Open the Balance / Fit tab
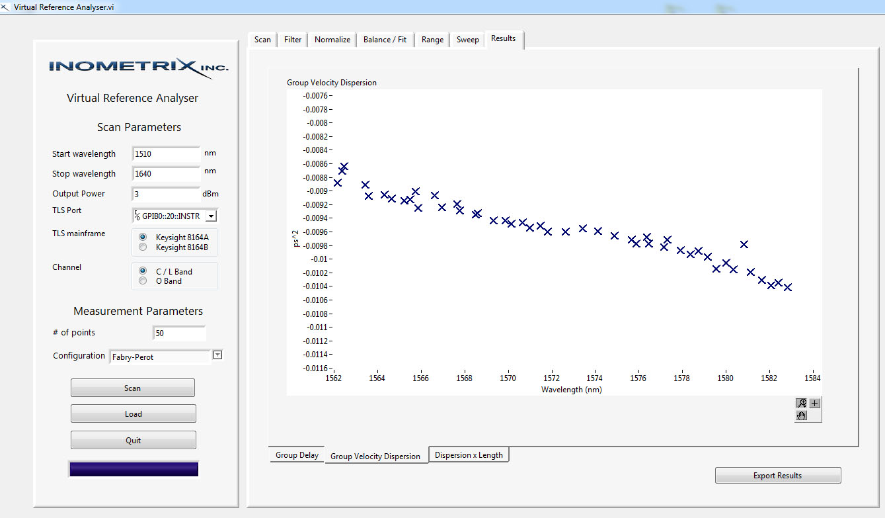This screenshot has width=885, height=518. pos(385,40)
